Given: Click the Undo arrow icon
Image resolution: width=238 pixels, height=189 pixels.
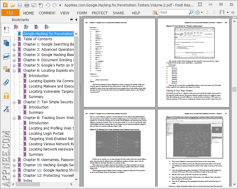Looking at the screenshot, I should click(x=48, y=5).
